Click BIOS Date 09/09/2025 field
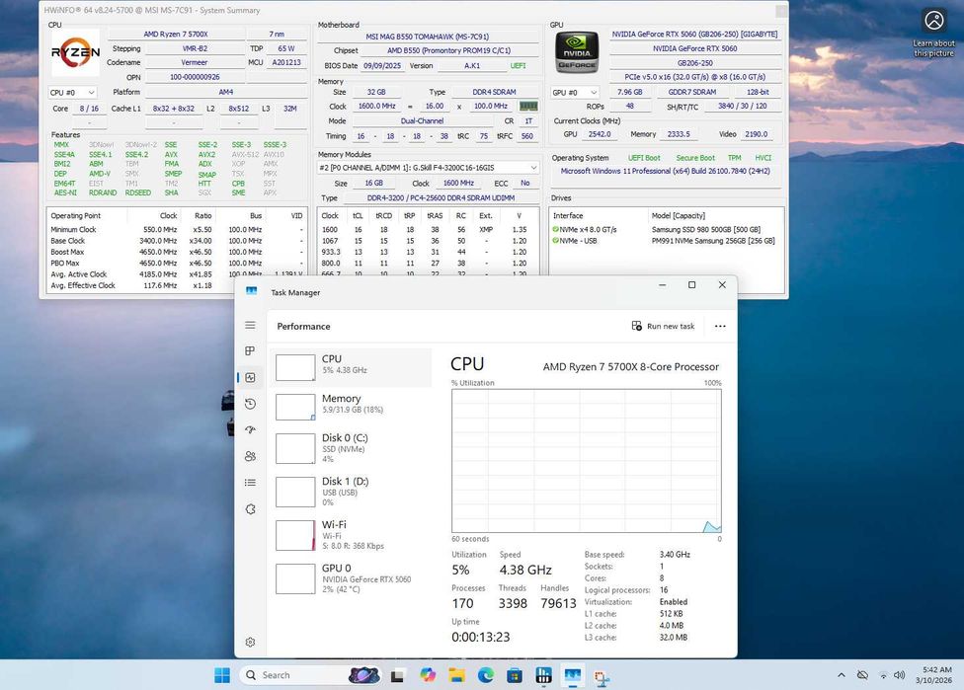The width and height of the screenshot is (964, 690). tap(382, 66)
